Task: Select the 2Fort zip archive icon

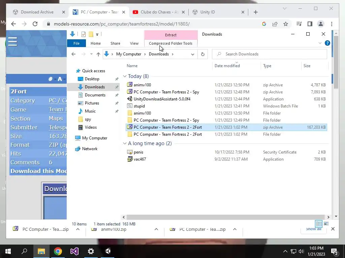Action: tap(130, 127)
